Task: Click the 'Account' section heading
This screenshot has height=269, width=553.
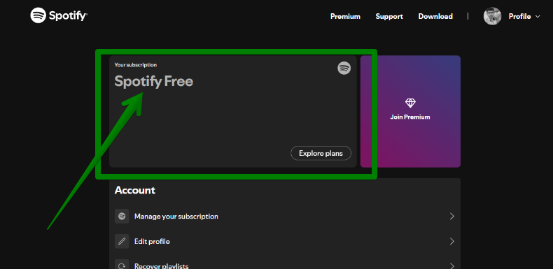Action: (134, 190)
